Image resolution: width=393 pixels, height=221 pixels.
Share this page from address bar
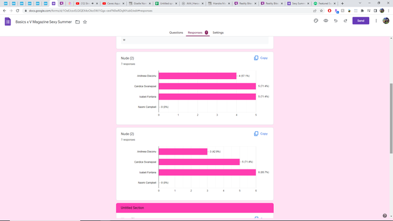tap(314, 11)
